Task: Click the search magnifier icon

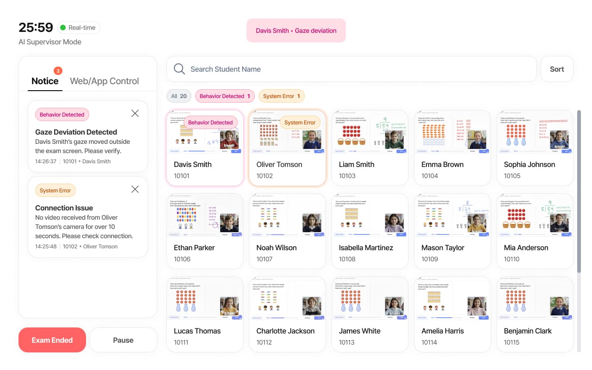Action: [179, 69]
